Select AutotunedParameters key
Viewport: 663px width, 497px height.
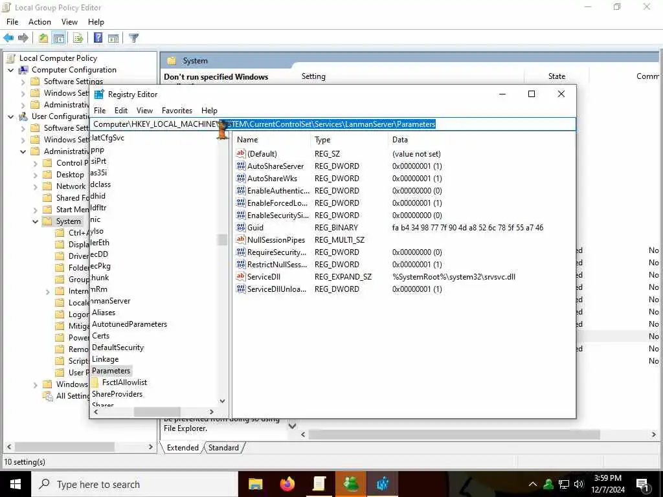(129, 324)
